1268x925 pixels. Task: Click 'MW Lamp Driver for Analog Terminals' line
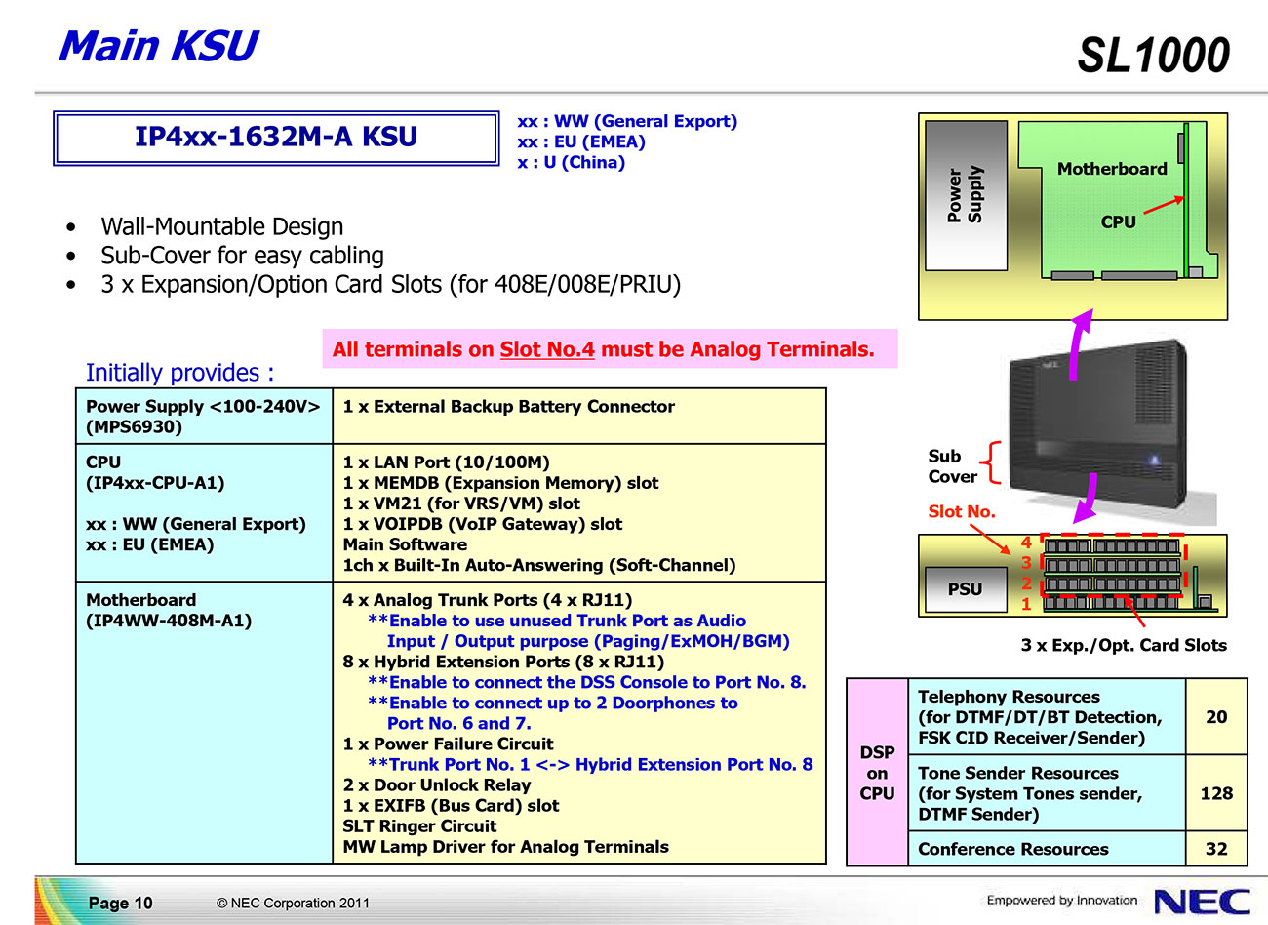click(x=505, y=846)
